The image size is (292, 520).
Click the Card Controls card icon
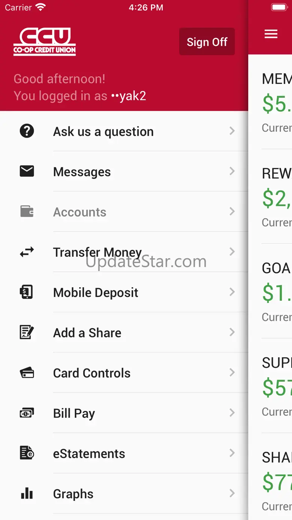(27, 373)
